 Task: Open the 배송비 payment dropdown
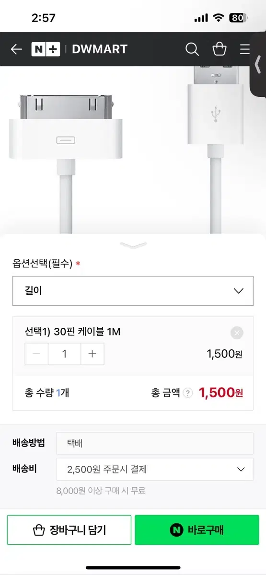[x=155, y=469]
